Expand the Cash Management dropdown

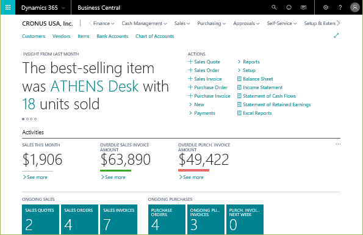tap(144, 23)
